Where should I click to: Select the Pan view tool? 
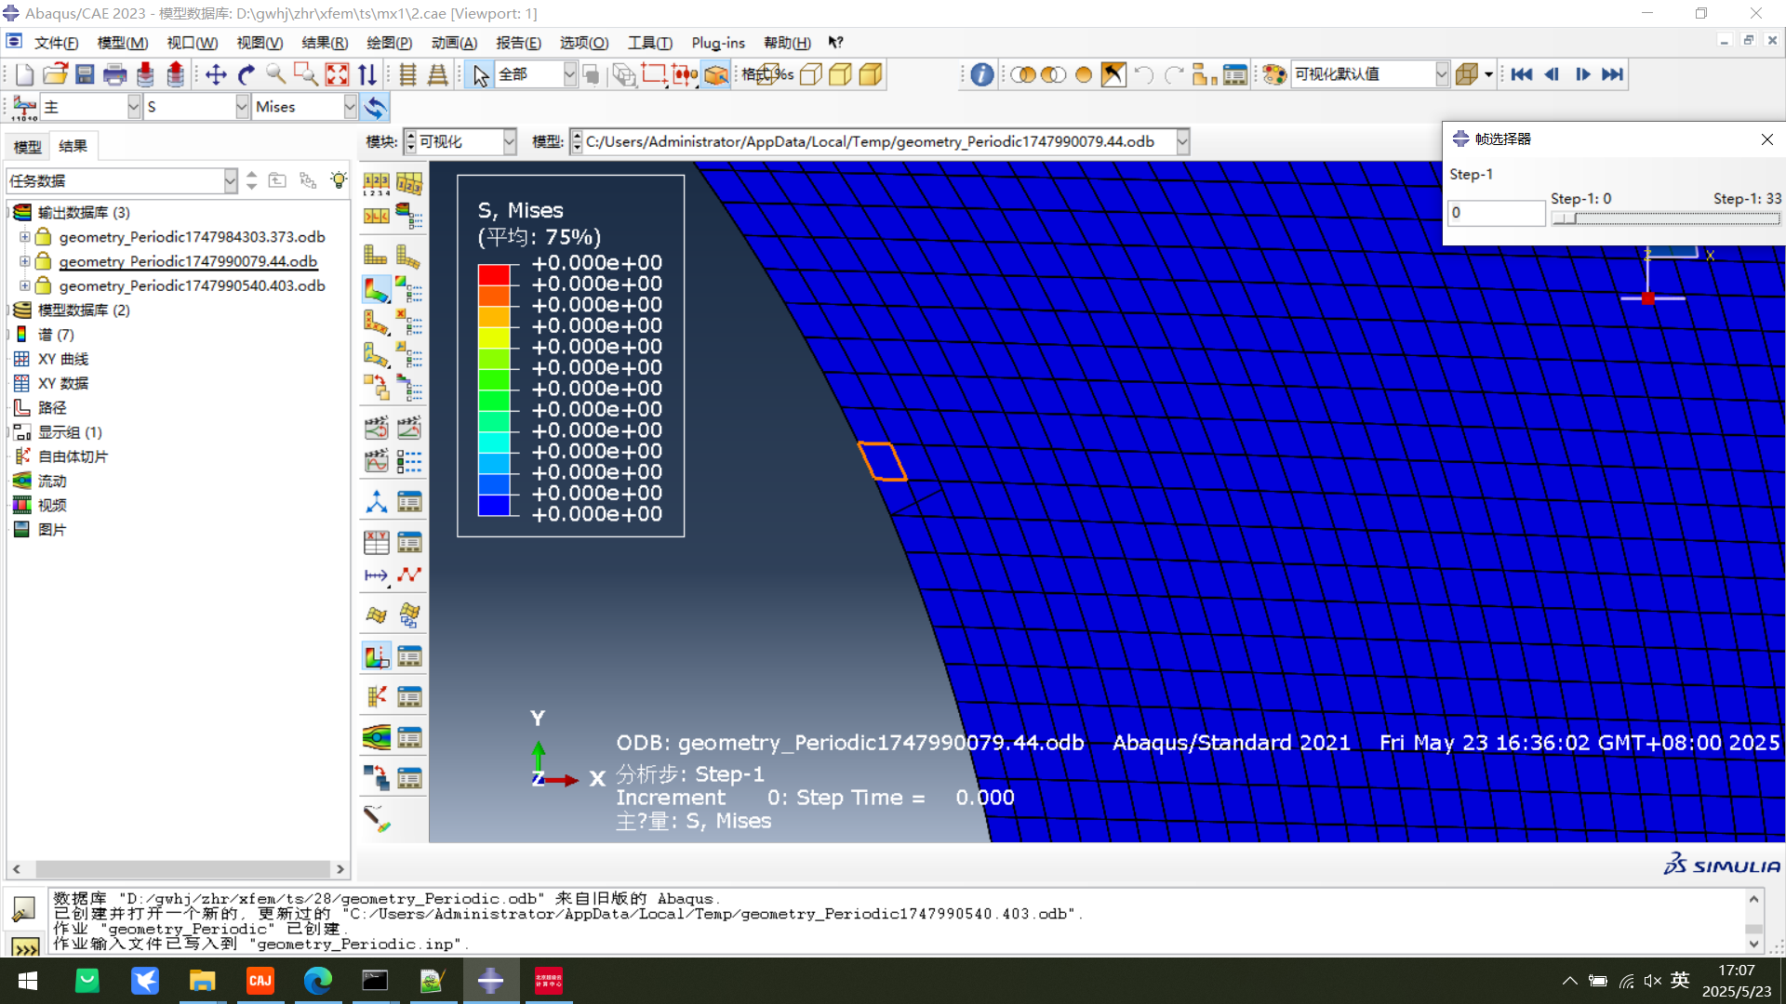[x=216, y=74]
